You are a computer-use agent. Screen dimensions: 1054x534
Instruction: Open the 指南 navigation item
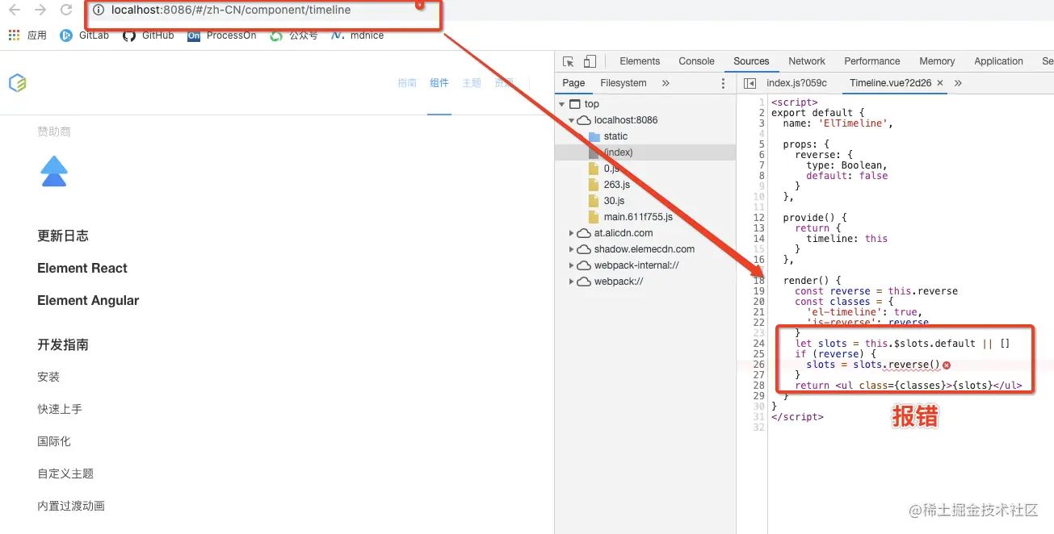pyautogui.click(x=407, y=83)
